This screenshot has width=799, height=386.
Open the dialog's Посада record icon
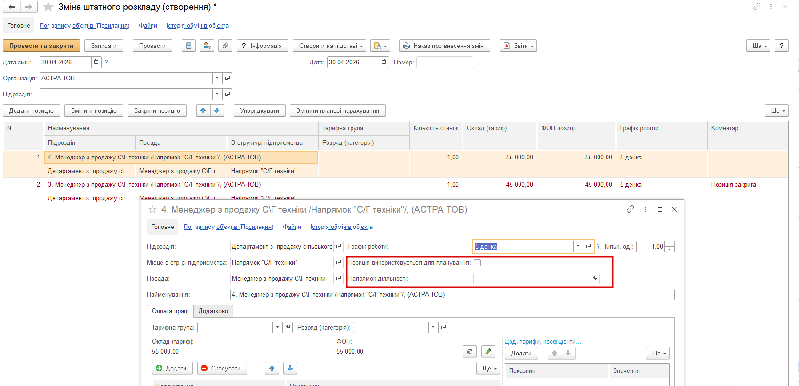pos(338,278)
